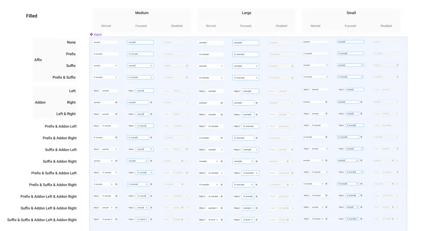The height and width of the screenshot is (231, 441).
Task: Click the right addon icon in Medium Focused Left & Right row
Action: 151,114
